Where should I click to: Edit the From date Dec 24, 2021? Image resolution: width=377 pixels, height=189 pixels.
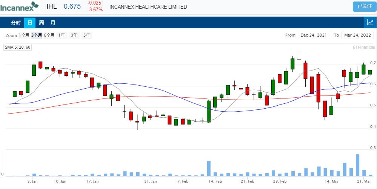pos(314,35)
